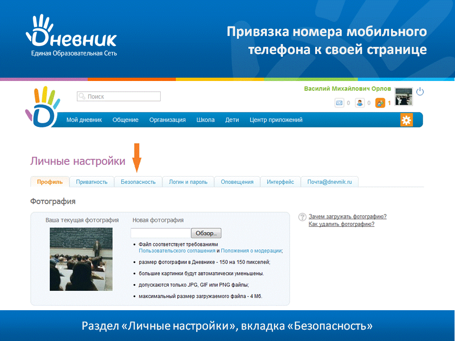Click the current profile photo
This screenshot has width=455, height=341.
point(81,259)
